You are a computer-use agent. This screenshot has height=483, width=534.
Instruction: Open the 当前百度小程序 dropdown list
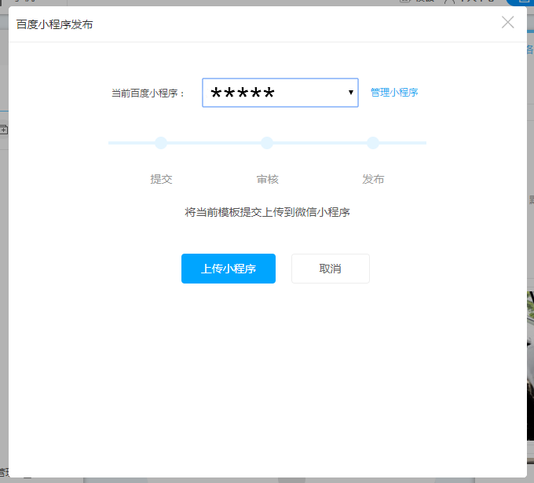click(280, 93)
